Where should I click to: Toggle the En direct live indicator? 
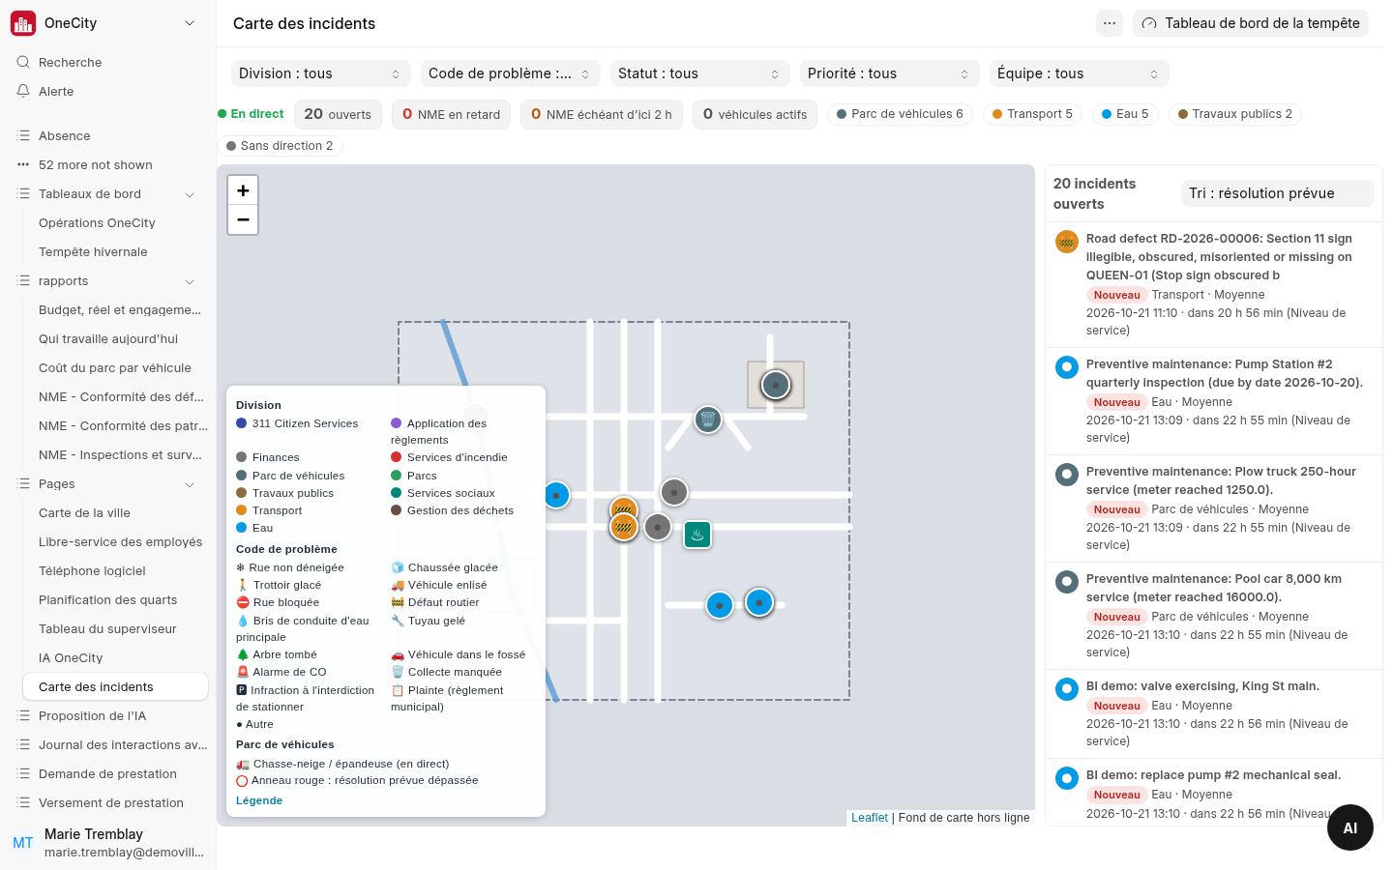click(x=251, y=114)
